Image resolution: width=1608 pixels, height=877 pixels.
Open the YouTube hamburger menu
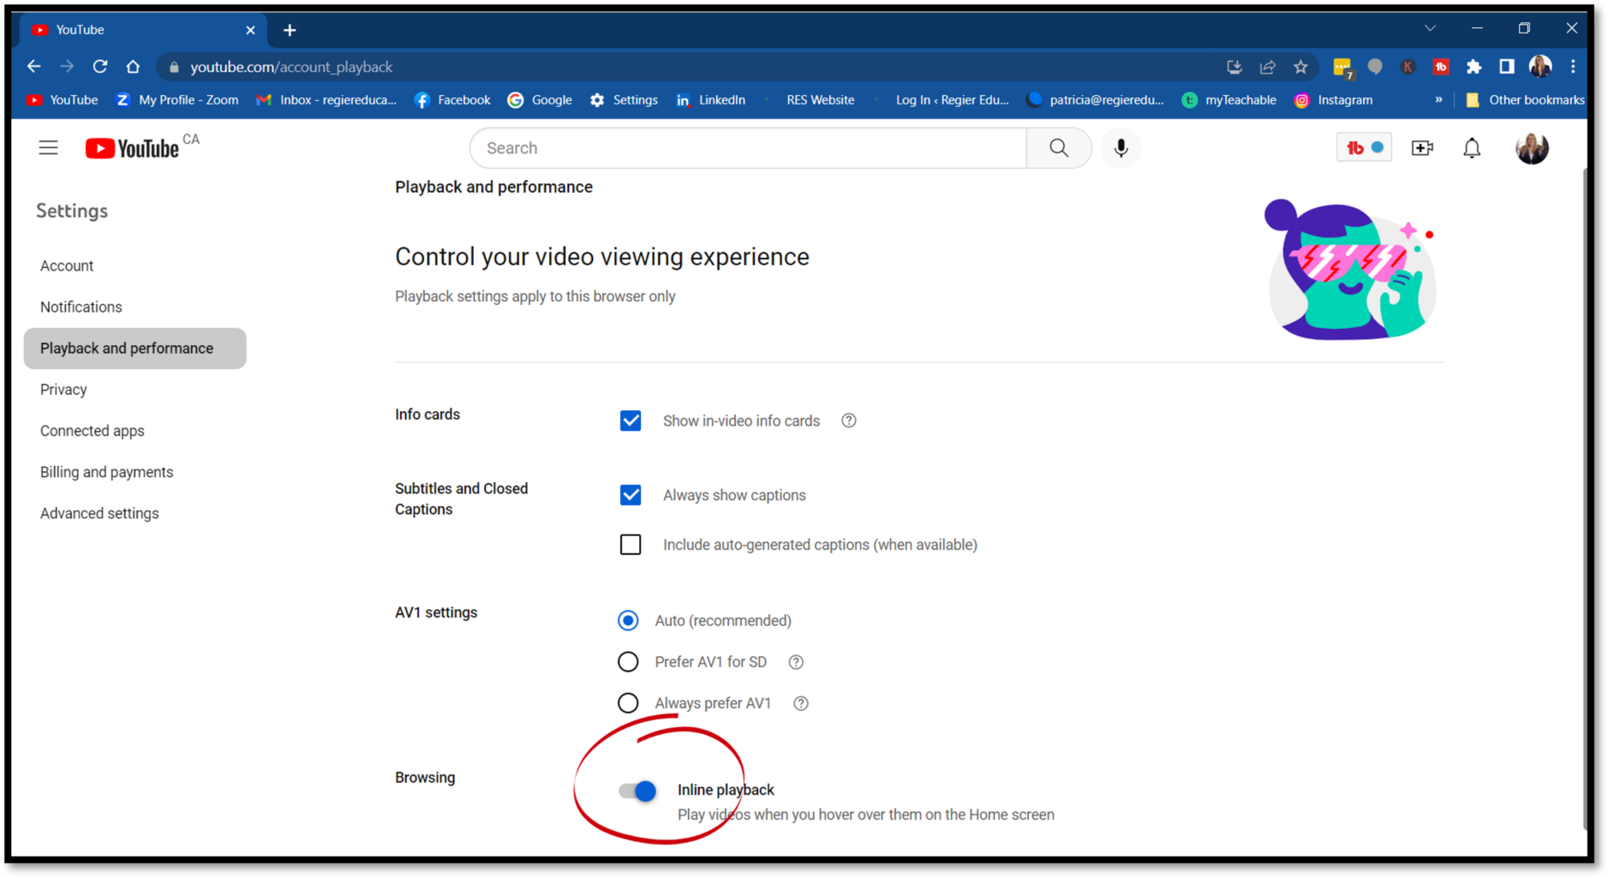click(49, 147)
